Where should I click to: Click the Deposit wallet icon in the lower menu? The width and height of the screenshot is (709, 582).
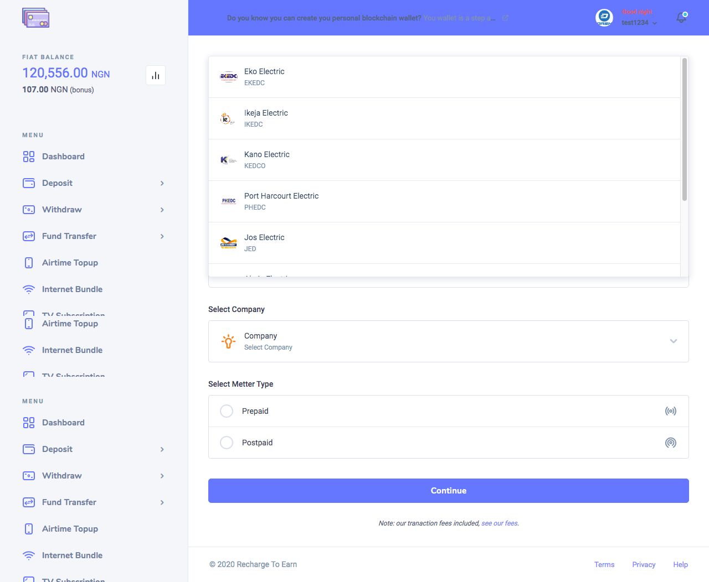click(x=29, y=449)
